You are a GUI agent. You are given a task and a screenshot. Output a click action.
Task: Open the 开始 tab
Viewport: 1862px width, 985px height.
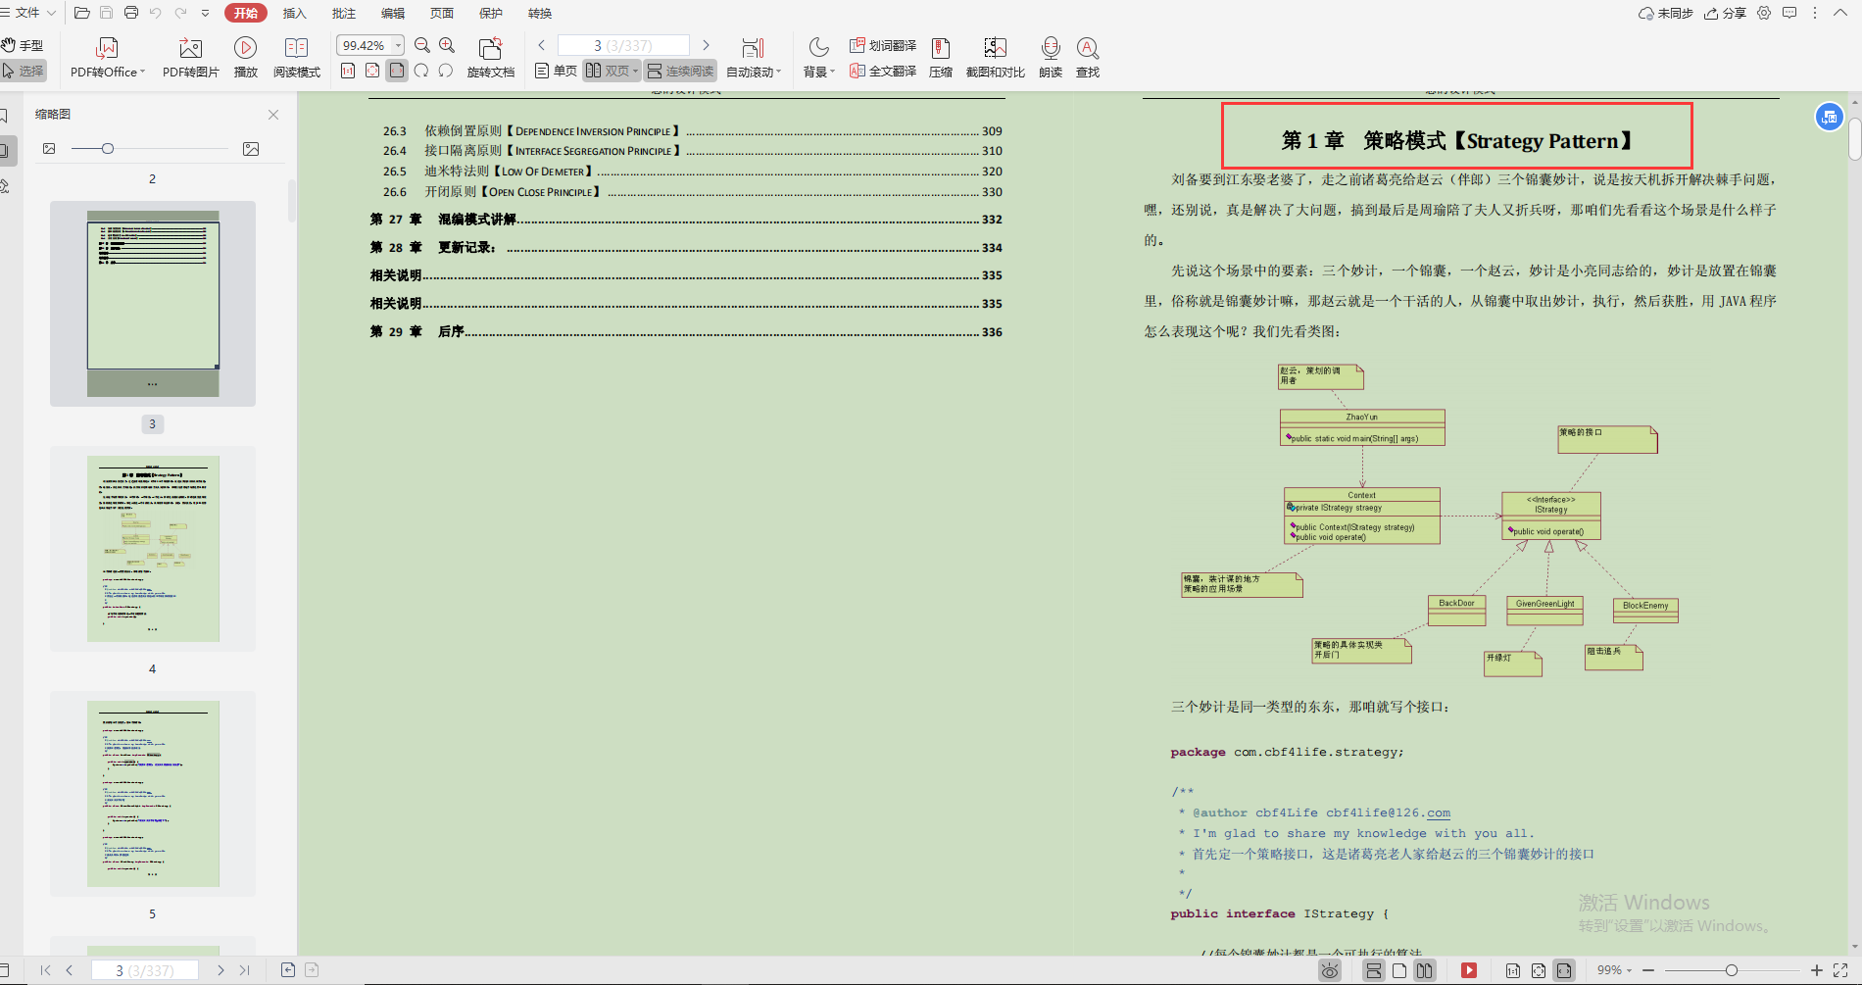point(246,13)
